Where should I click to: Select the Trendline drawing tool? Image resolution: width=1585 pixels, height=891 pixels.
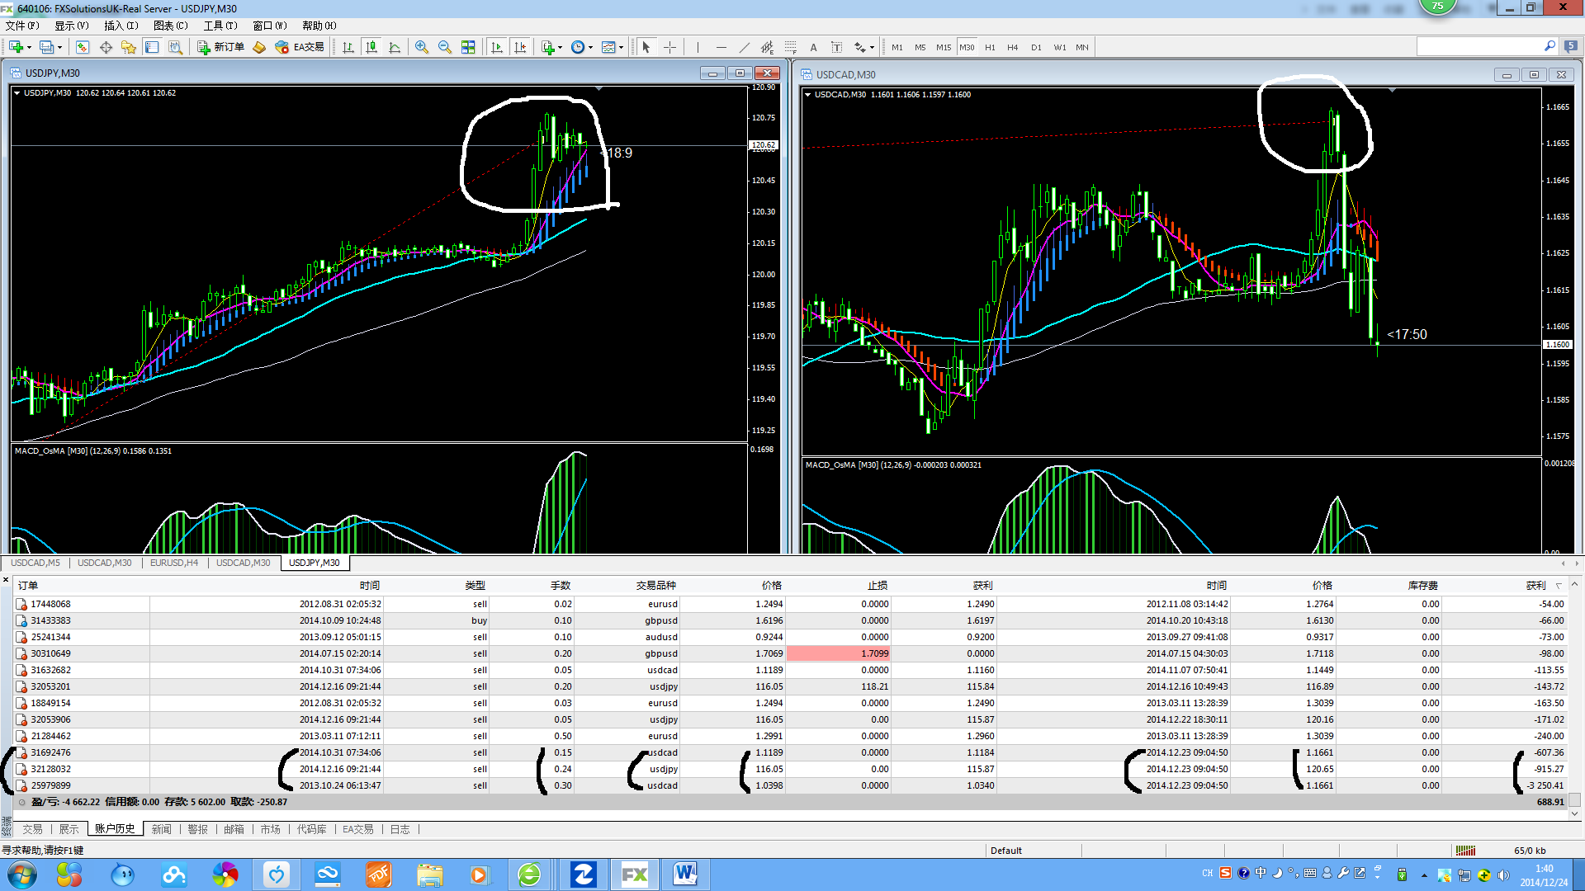click(x=745, y=47)
